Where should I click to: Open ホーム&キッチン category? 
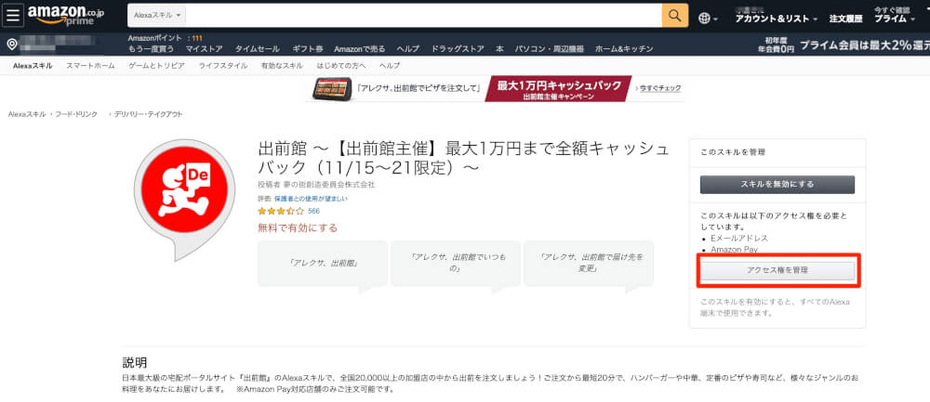tap(624, 48)
